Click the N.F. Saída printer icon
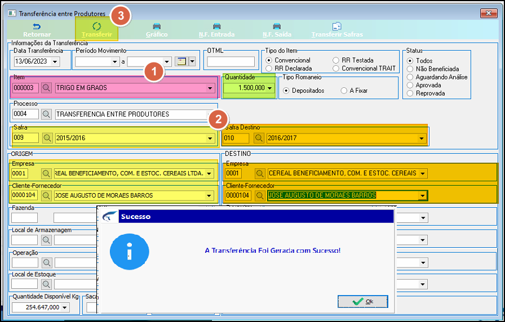 [277, 26]
